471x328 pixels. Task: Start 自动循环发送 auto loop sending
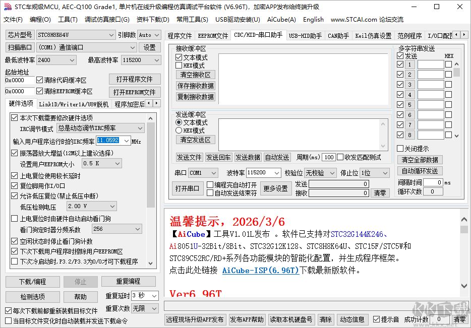tap(420, 171)
